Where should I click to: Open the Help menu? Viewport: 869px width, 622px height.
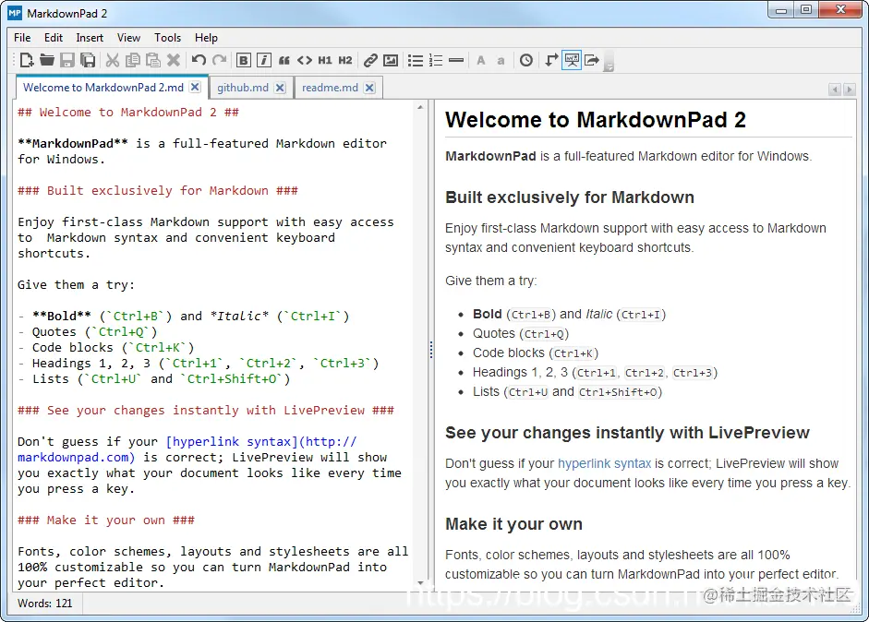pos(206,38)
